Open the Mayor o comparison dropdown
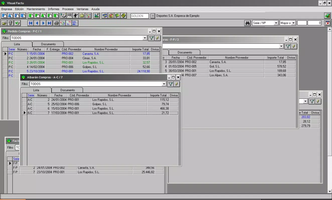 tap(294, 23)
